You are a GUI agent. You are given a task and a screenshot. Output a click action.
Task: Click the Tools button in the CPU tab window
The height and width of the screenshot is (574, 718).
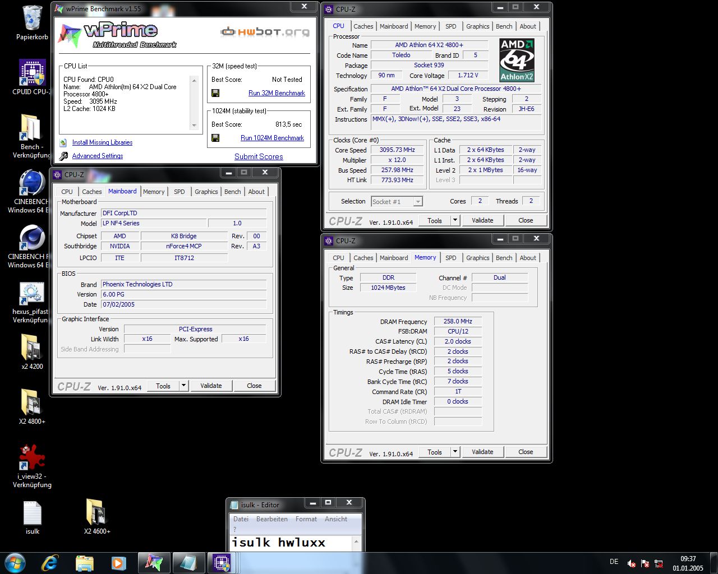tap(435, 220)
